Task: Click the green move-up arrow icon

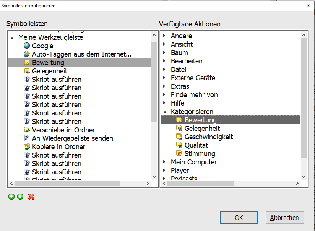Action: coord(11,197)
